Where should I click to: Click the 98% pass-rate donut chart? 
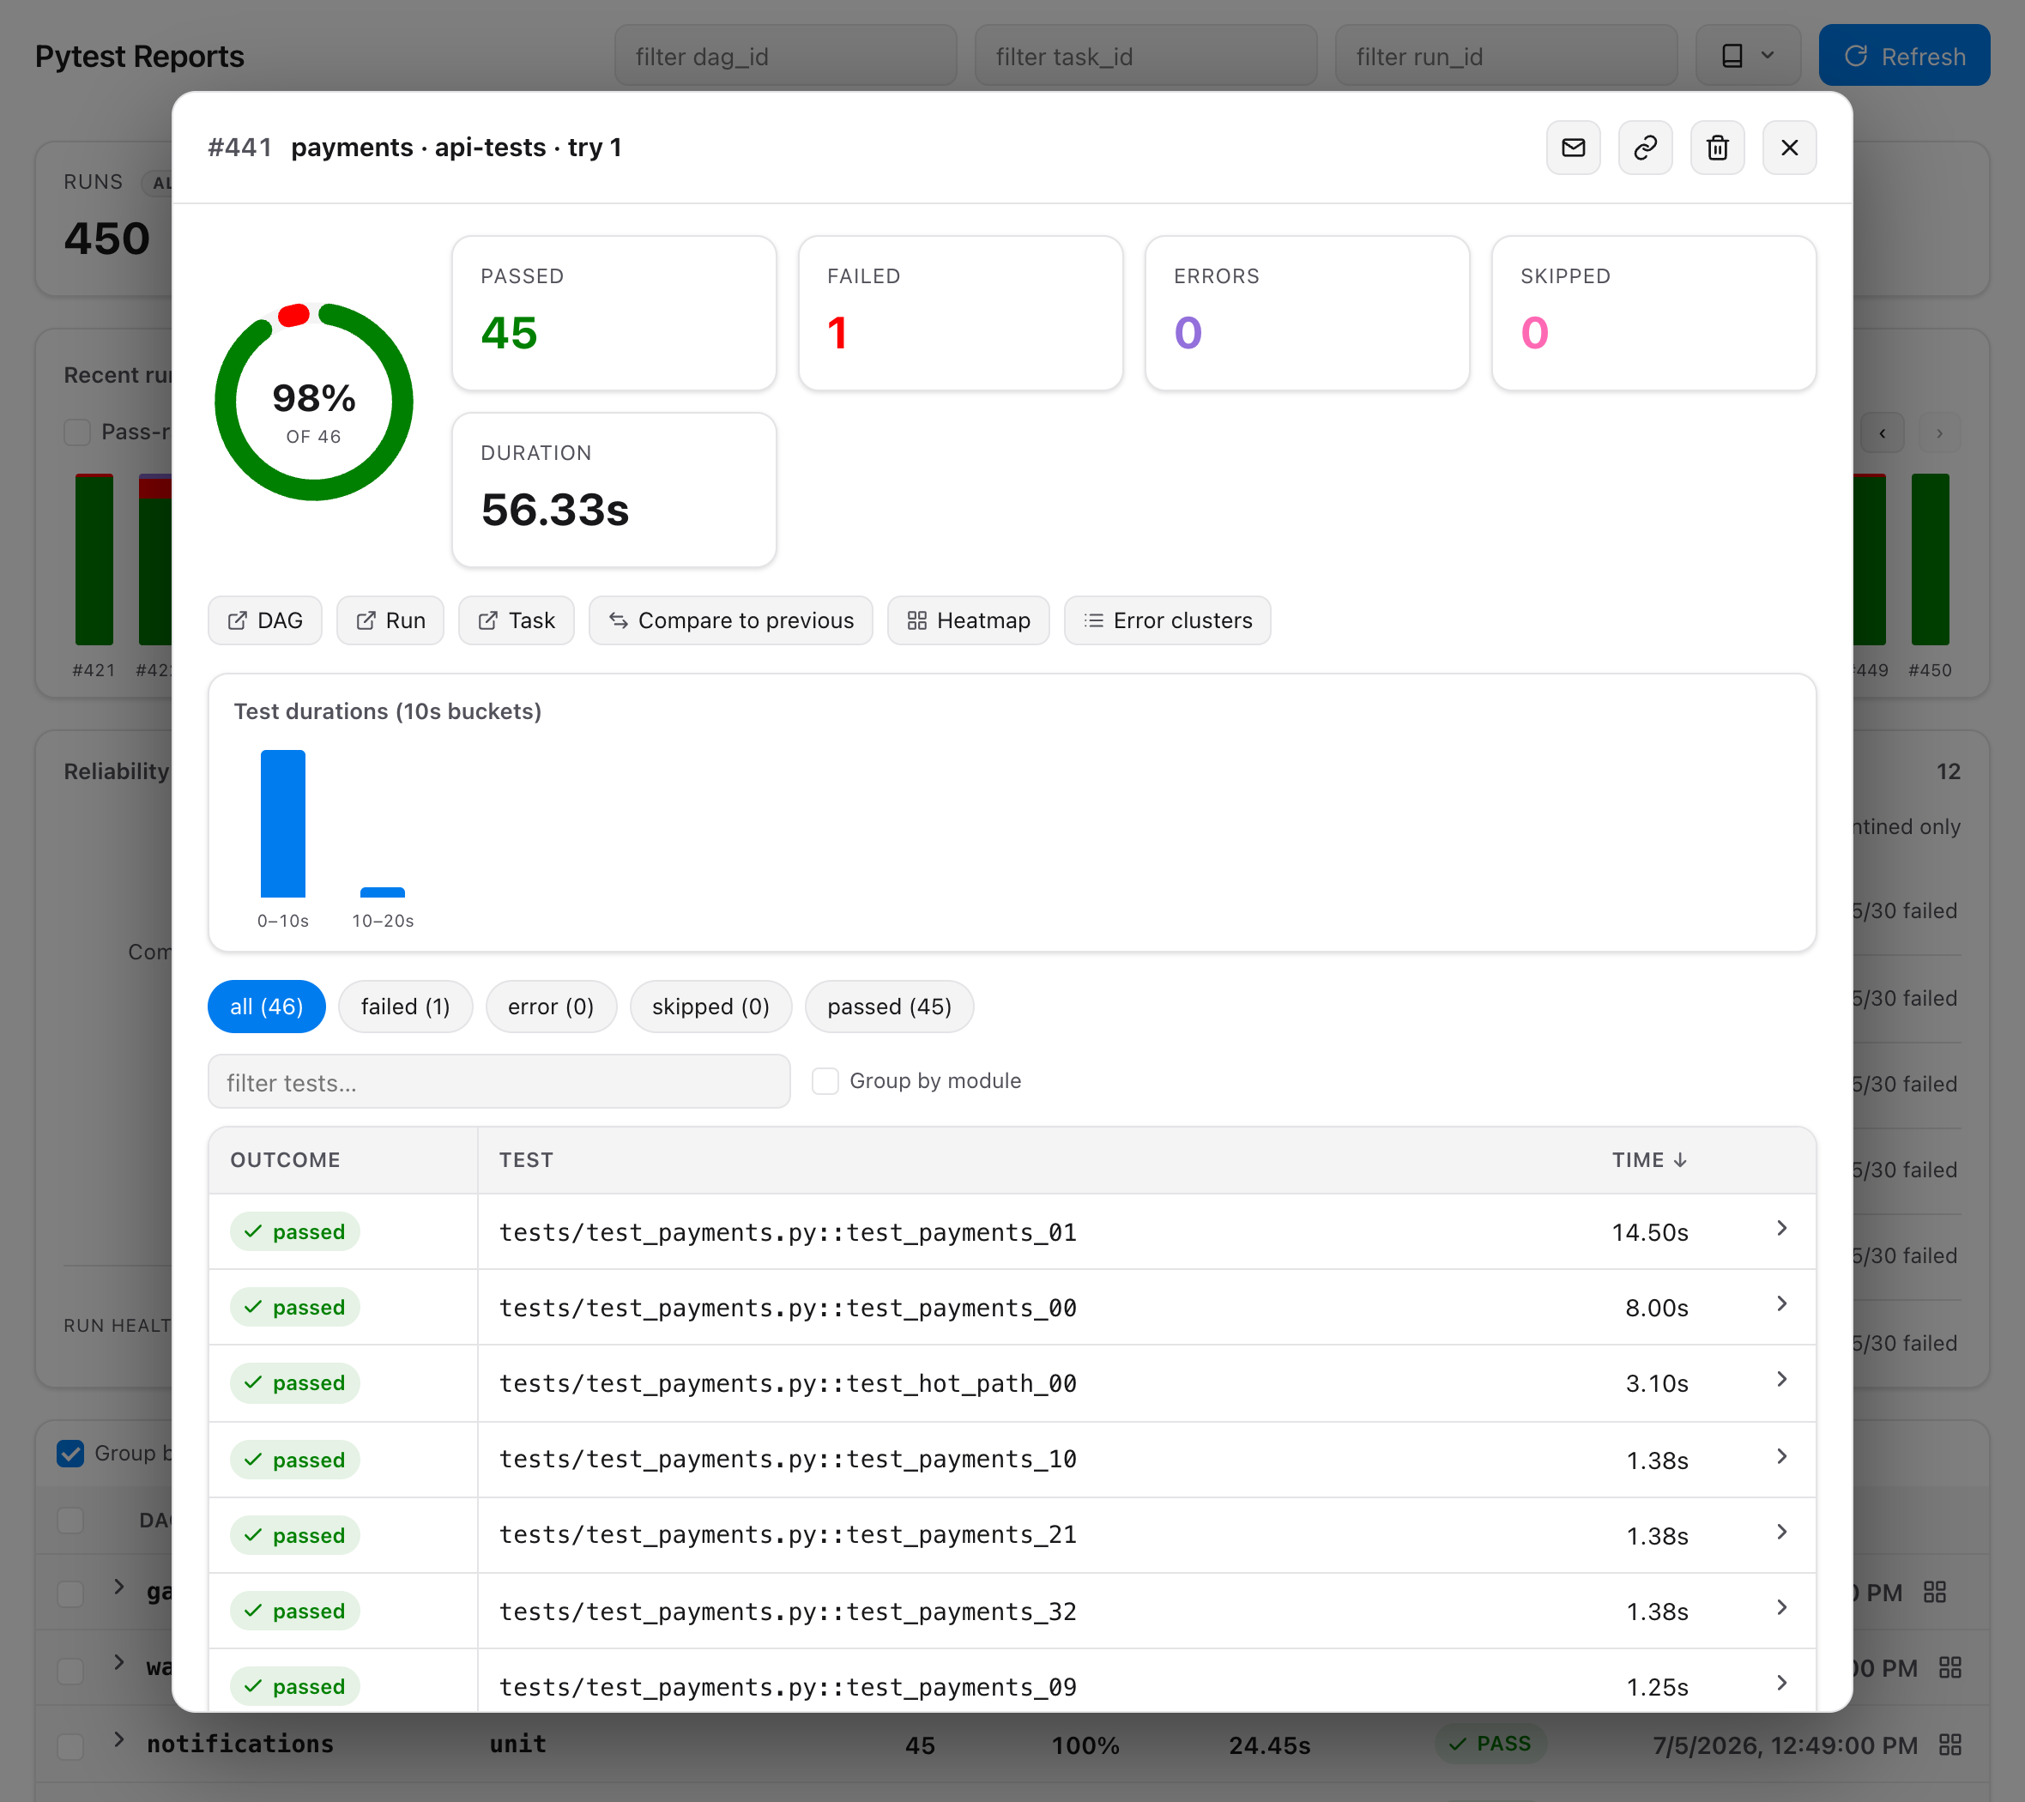coord(314,402)
